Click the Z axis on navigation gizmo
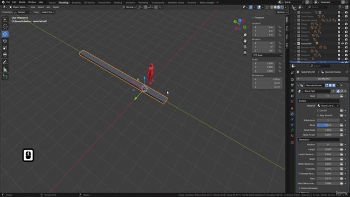350x197 pixels. [x=240, y=21]
